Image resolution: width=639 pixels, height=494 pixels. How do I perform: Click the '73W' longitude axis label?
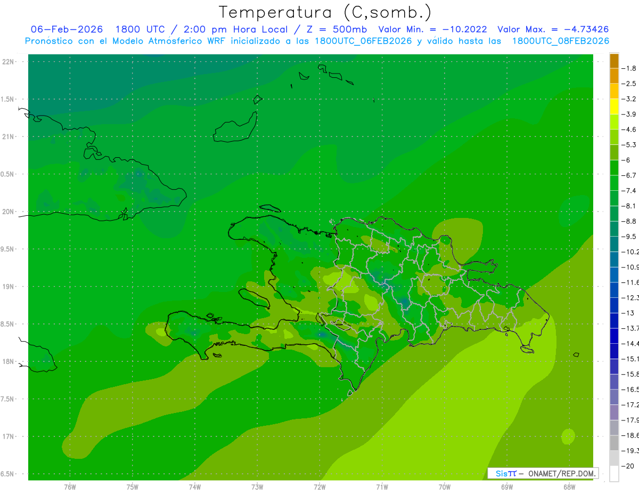pos(257,487)
